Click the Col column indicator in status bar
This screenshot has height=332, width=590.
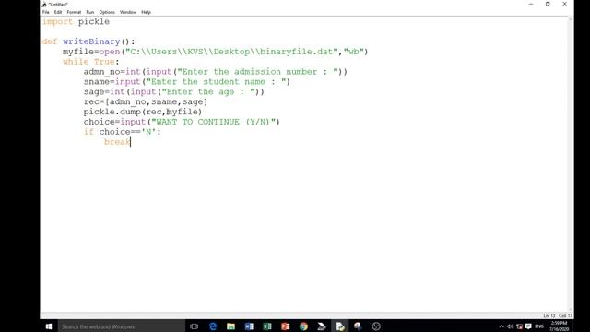click(x=565, y=315)
